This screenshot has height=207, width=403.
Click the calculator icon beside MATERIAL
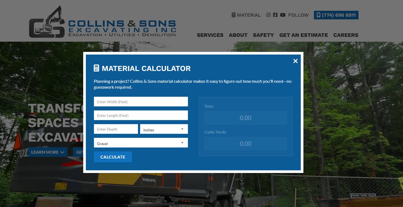pyautogui.click(x=234, y=15)
